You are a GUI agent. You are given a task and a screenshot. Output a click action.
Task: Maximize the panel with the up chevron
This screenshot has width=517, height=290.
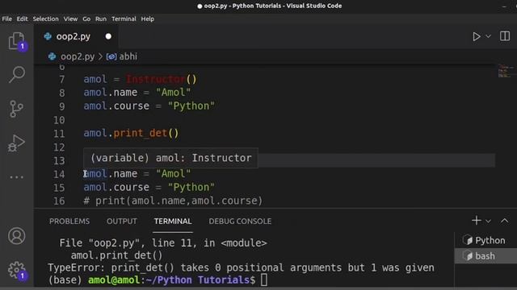(504, 221)
